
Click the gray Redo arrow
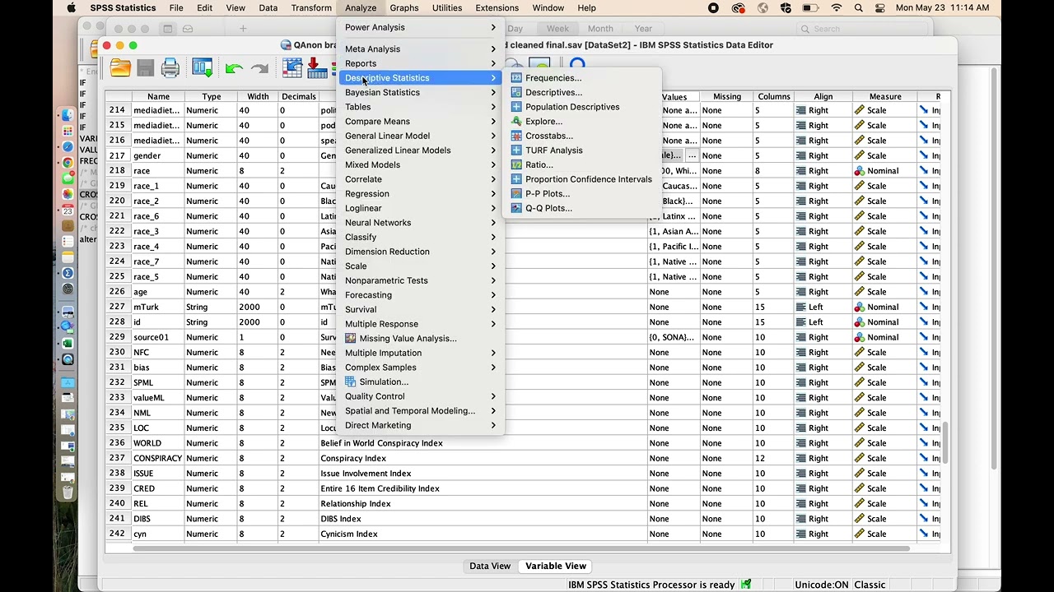point(260,69)
